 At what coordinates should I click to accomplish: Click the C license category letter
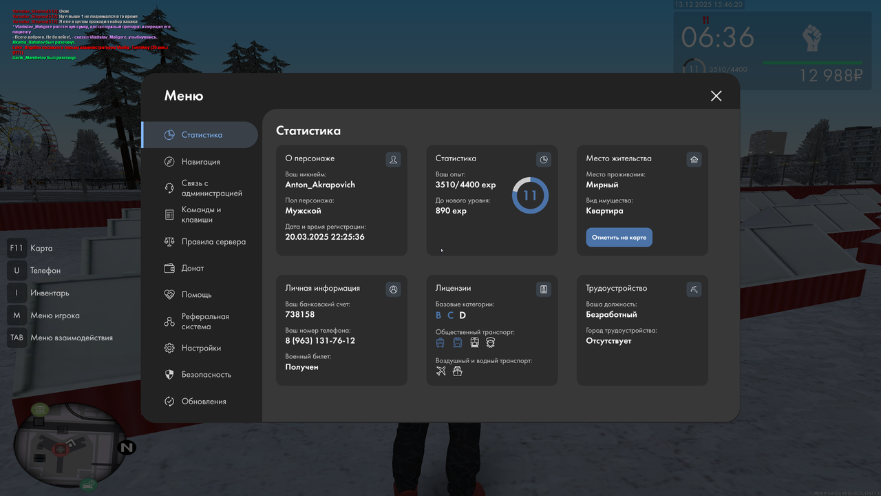451,316
